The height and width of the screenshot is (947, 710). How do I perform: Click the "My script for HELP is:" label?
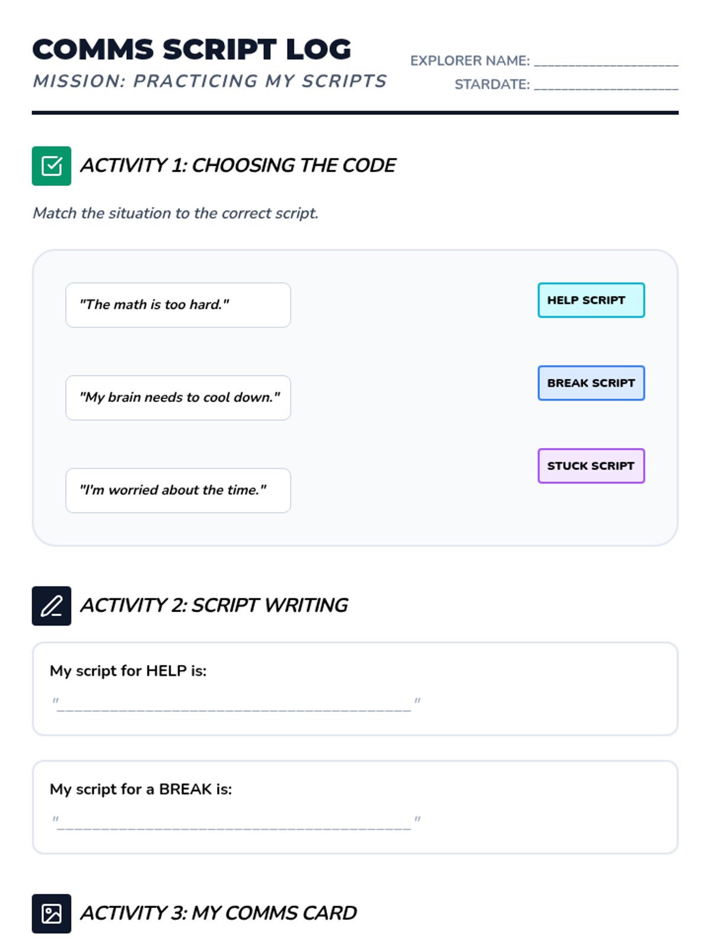(x=128, y=671)
